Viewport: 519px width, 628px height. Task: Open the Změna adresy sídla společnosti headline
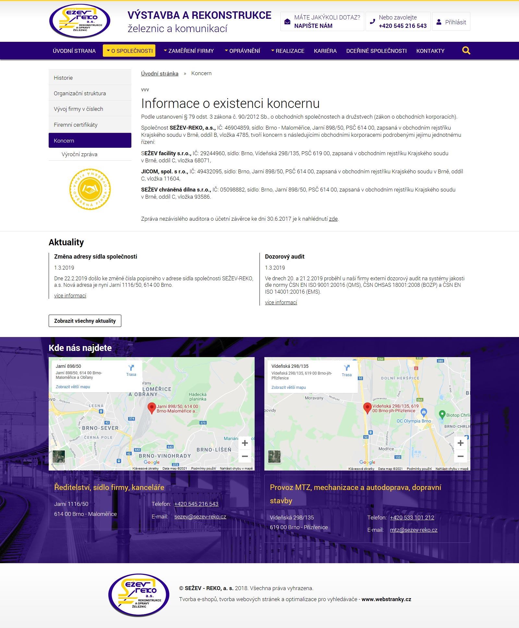click(96, 256)
